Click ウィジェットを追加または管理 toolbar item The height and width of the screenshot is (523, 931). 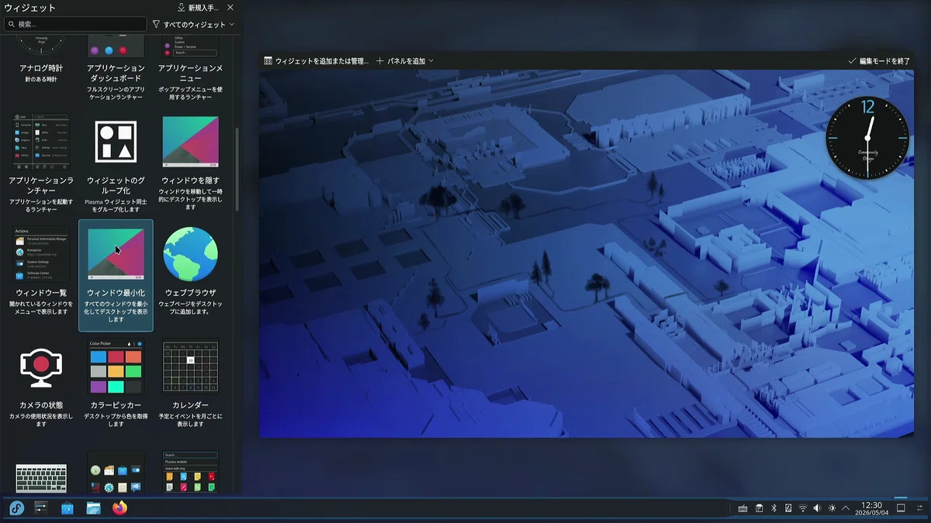[x=317, y=60]
